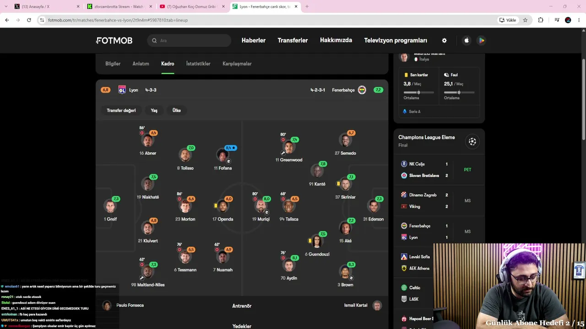Select goalkeeper Ederson in the lineup
The image size is (586, 329).
point(374,210)
